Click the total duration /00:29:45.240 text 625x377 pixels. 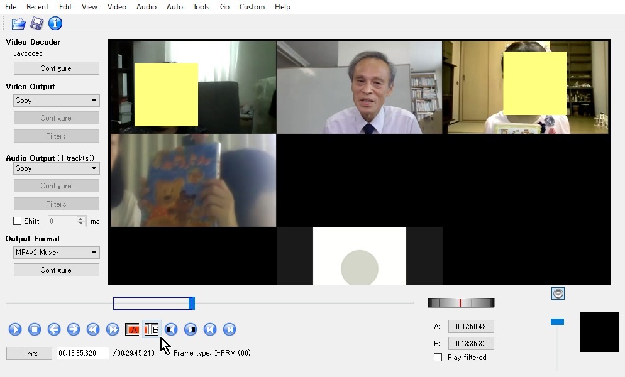coord(134,353)
